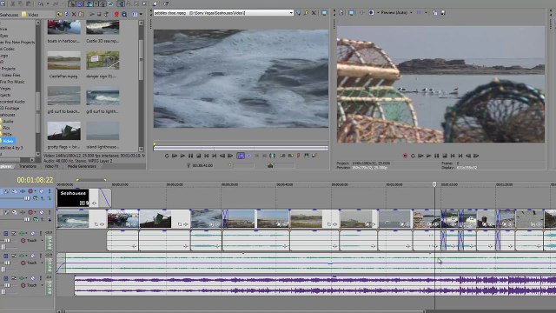Click the Seahouses title clip generated media icon
556x313 pixels.
pyautogui.click(x=83, y=203)
